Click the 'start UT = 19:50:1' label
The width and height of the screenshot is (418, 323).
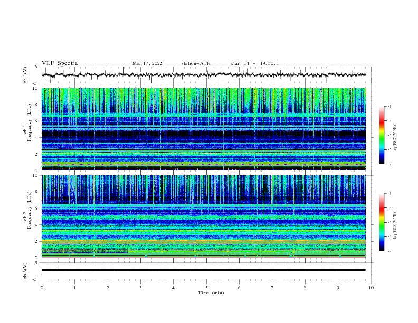pos(255,63)
